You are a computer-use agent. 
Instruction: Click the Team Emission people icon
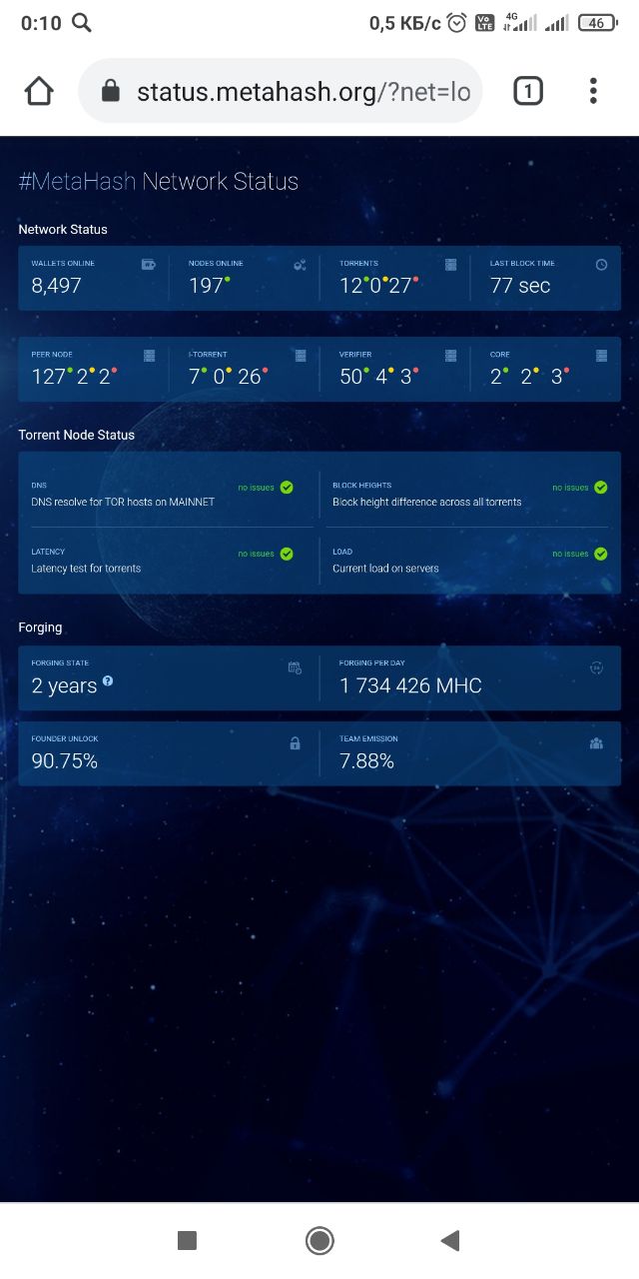(596, 743)
